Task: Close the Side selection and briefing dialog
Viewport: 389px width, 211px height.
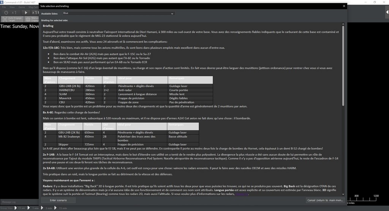Action: pos(344,6)
